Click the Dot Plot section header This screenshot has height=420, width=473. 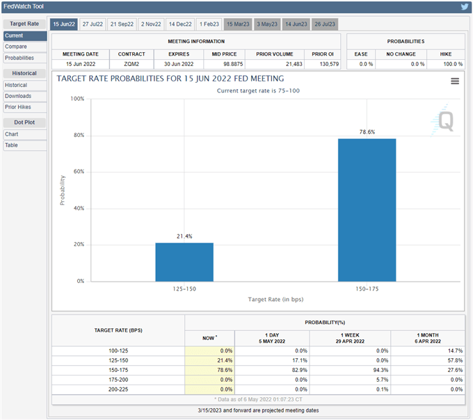24,122
